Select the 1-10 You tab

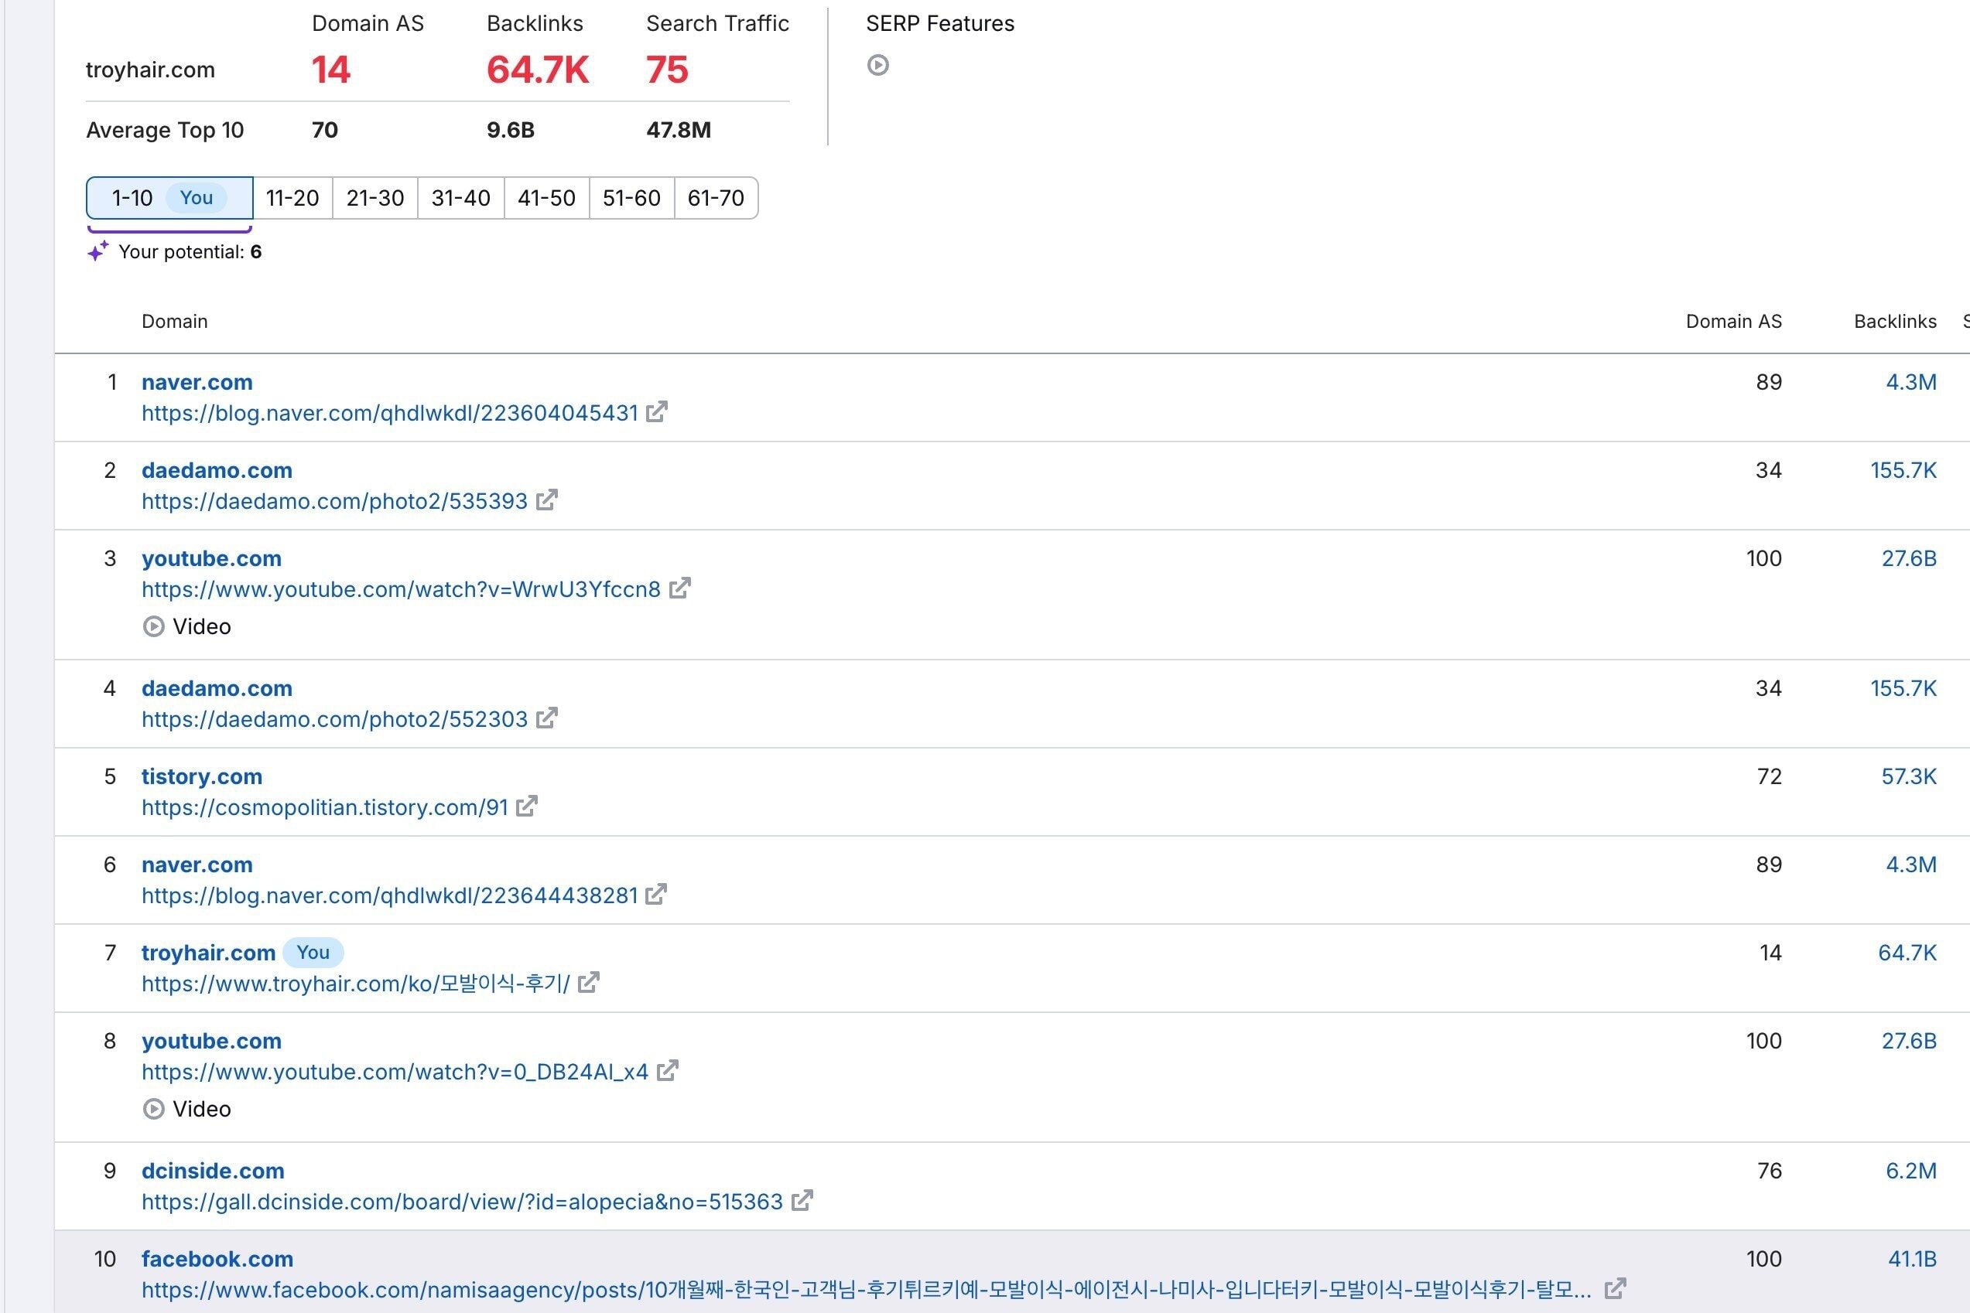[x=169, y=199]
